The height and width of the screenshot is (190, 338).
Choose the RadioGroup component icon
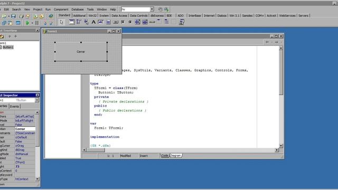pos(166,22)
